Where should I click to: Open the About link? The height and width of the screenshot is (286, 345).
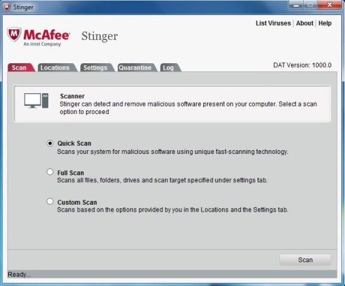[304, 23]
